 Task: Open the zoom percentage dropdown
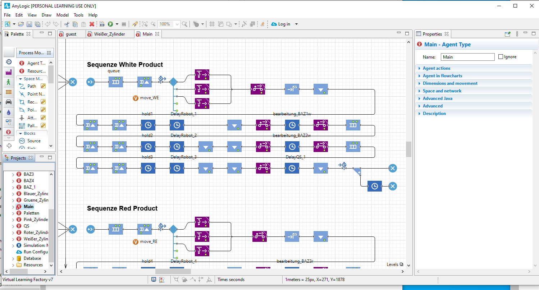(x=177, y=24)
